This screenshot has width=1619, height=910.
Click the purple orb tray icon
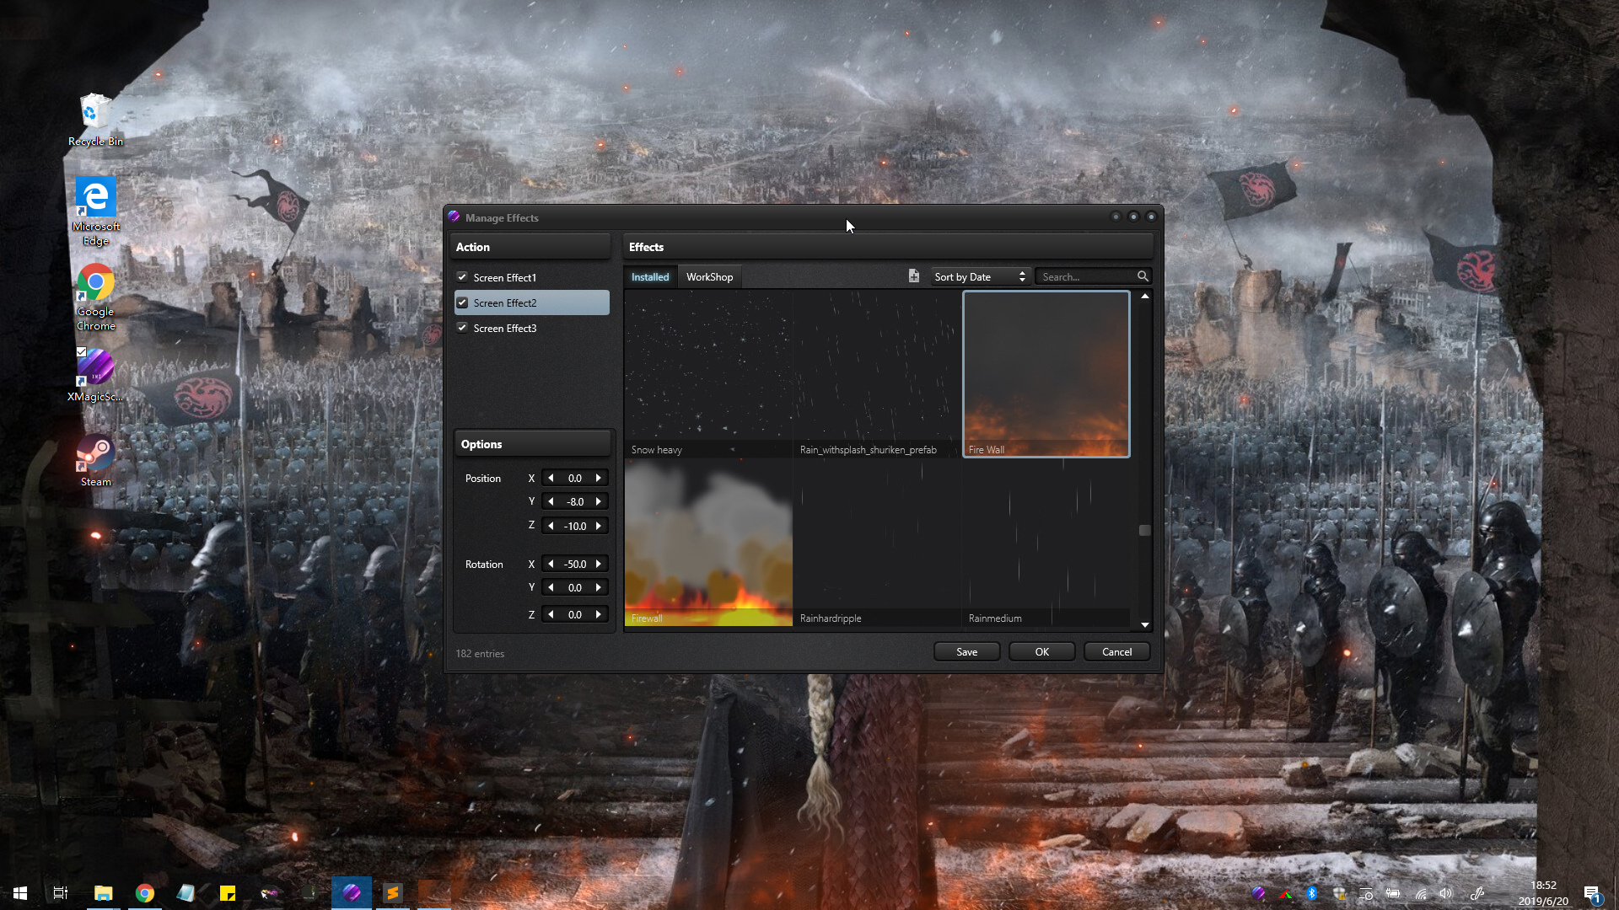pos(1258,893)
